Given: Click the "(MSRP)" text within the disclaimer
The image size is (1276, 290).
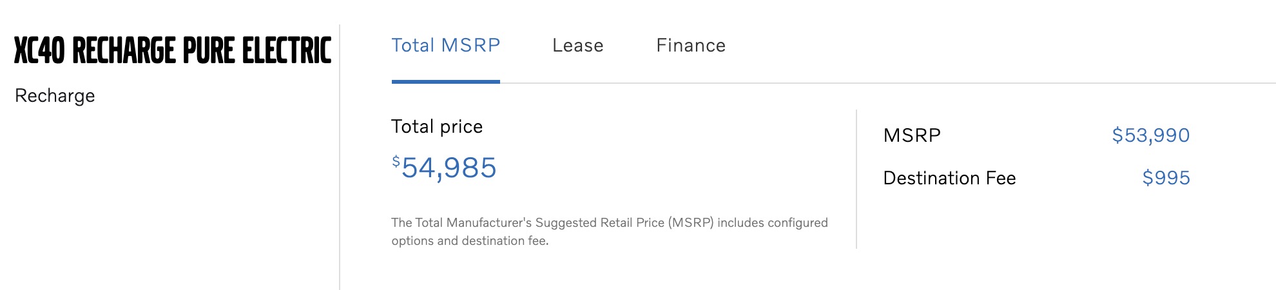Looking at the screenshot, I should [691, 223].
